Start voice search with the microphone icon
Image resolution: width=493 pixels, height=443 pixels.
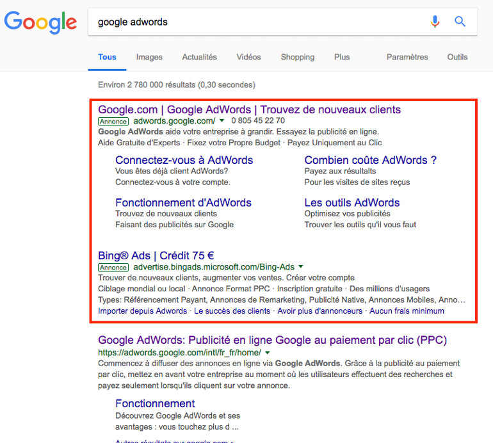435,21
